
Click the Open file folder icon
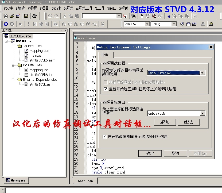click(x=12, y=16)
